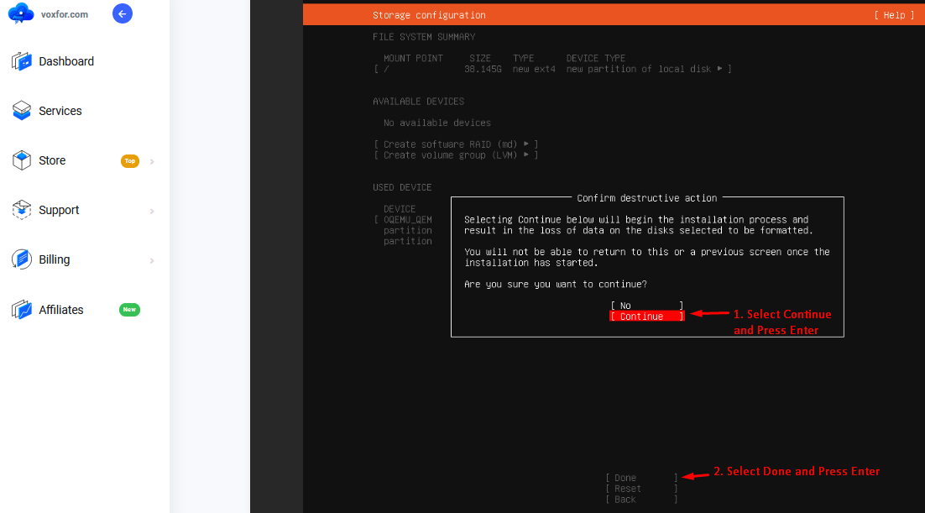Viewport: 925px width, 513px height.
Task: Open Create volume group (LVM) option
Action: pyautogui.click(x=456, y=154)
